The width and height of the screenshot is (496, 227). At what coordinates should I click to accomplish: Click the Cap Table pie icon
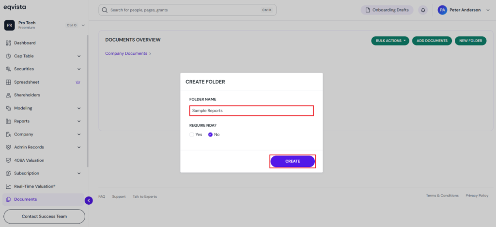click(x=9, y=56)
